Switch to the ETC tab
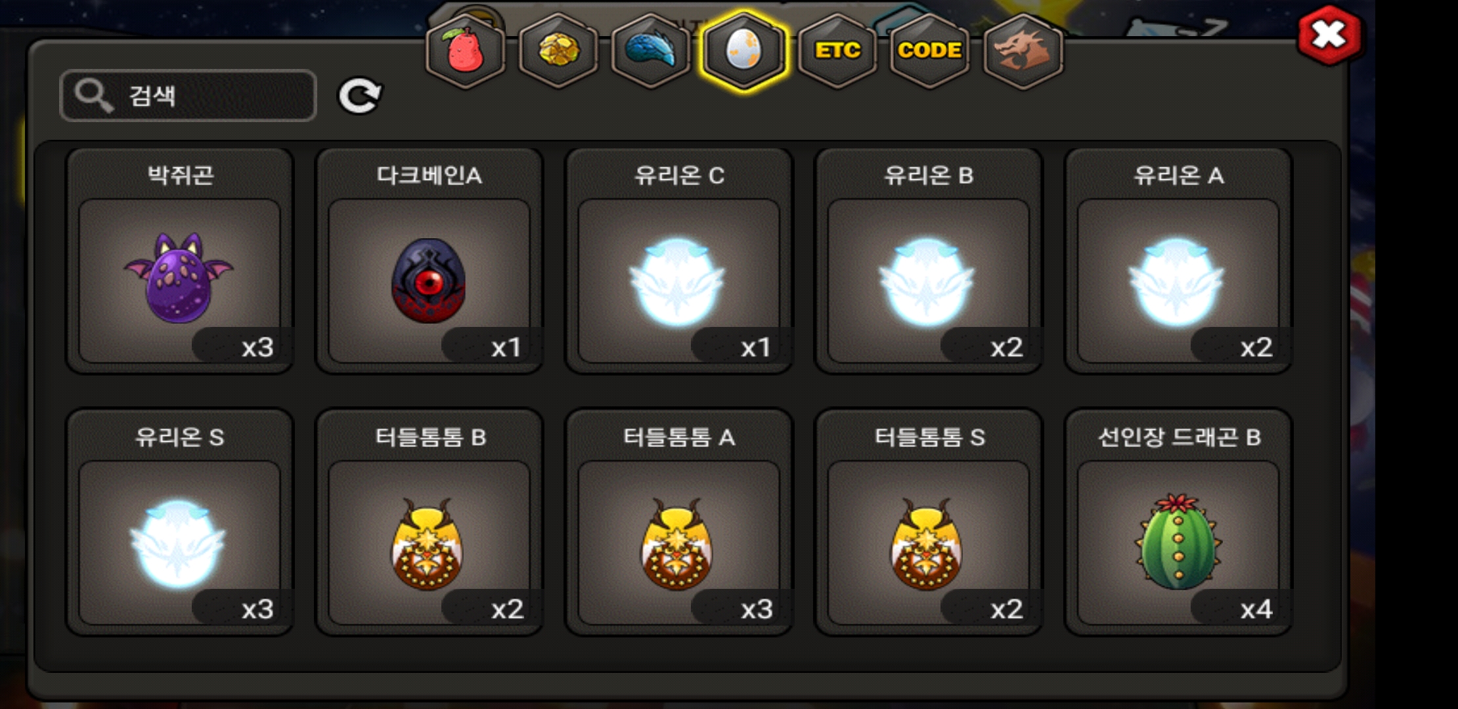Screen dimensions: 1458x709 (837, 51)
